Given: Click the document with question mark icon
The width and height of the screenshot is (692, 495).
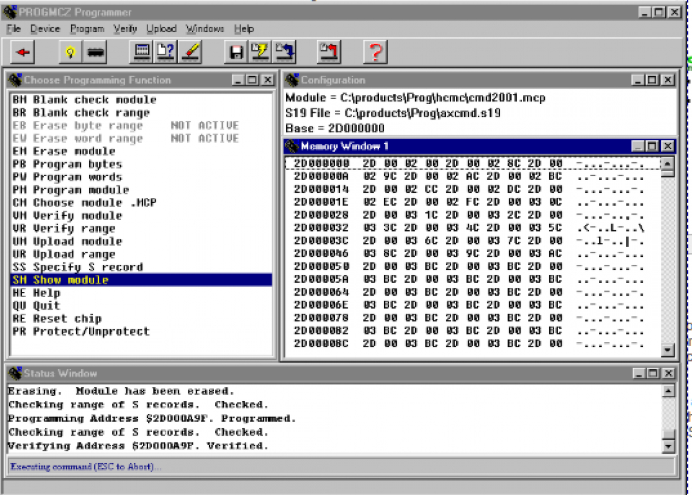Looking at the screenshot, I should tap(166, 52).
